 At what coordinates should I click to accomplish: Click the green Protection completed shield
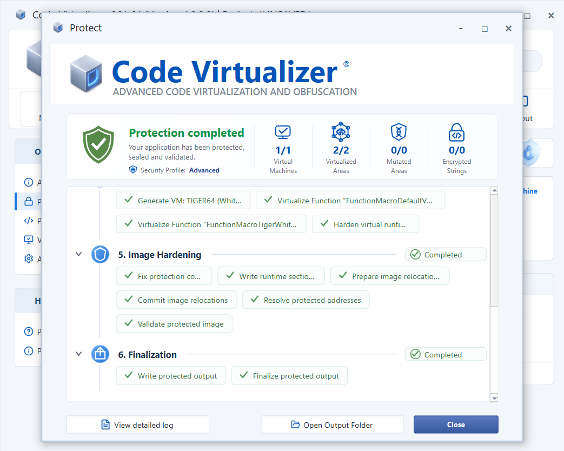click(98, 144)
